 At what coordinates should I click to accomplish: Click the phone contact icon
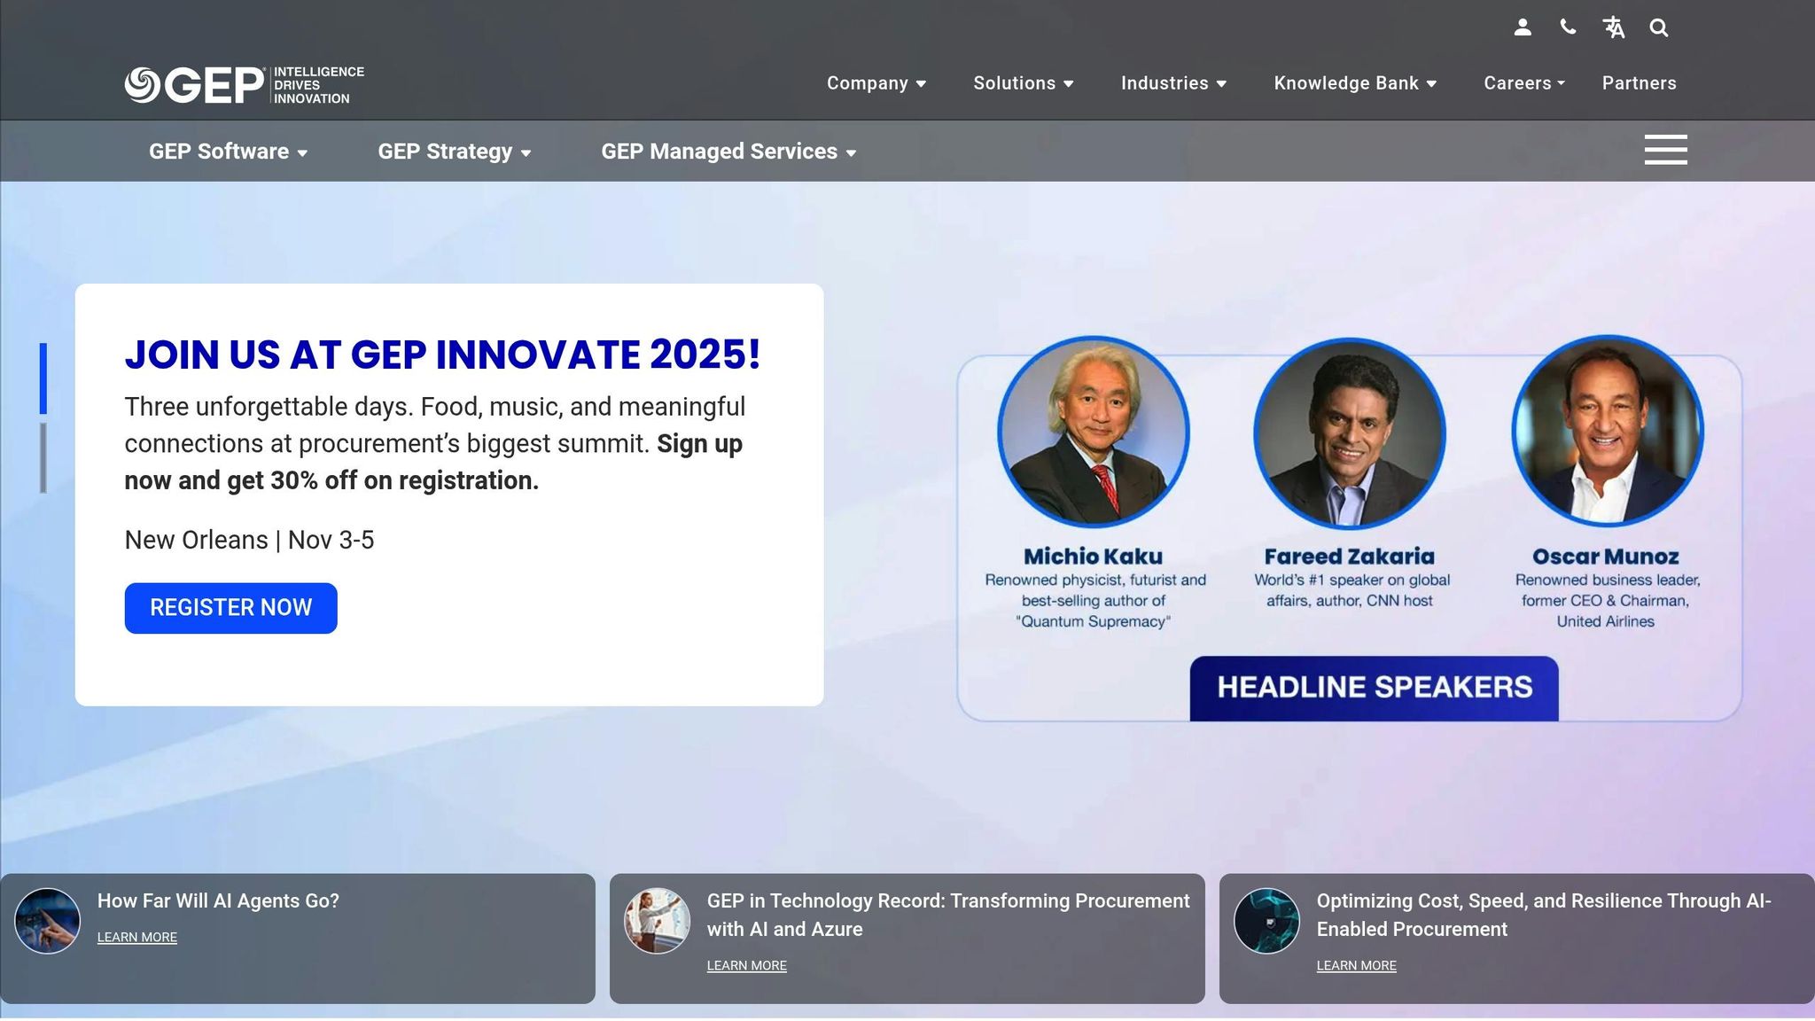point(1568,27)
